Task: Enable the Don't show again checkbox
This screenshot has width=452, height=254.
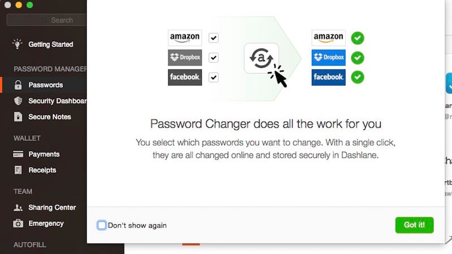Action: click(x=102, y=225)
